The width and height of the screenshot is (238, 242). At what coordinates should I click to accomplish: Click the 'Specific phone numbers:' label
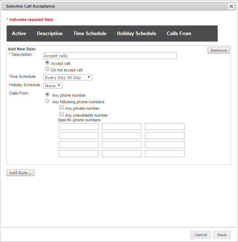(x=79, y=120)
